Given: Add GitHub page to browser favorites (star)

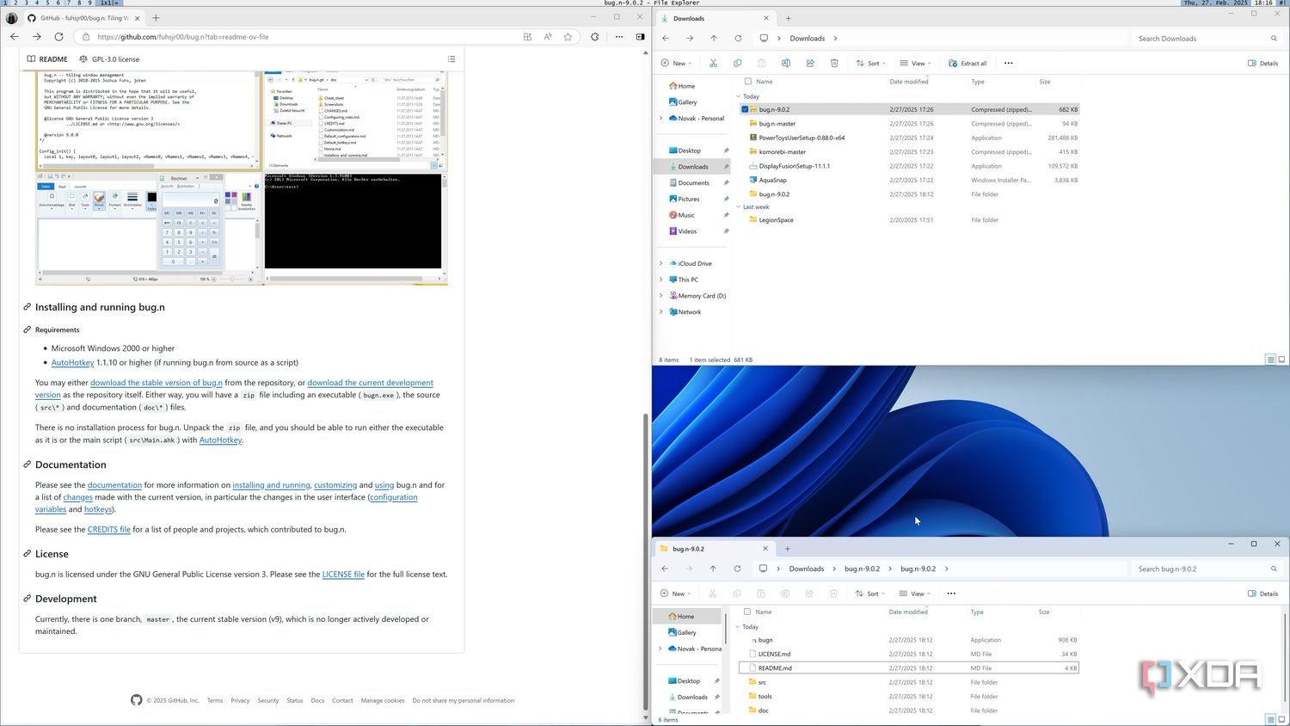Looking at the screenshot, I should tap(568, 37).
